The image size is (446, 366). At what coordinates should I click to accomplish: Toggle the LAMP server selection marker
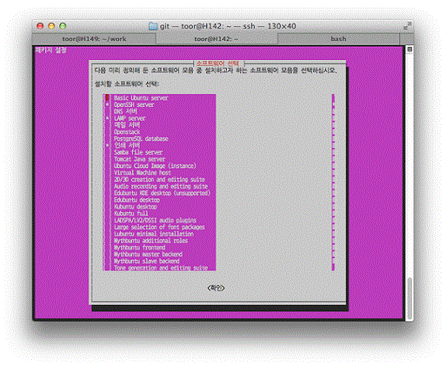coord(107,118)
